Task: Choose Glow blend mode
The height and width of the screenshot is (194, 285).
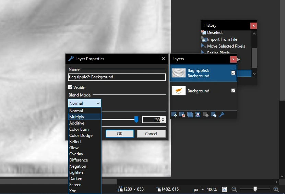Action: pos(85,148)
